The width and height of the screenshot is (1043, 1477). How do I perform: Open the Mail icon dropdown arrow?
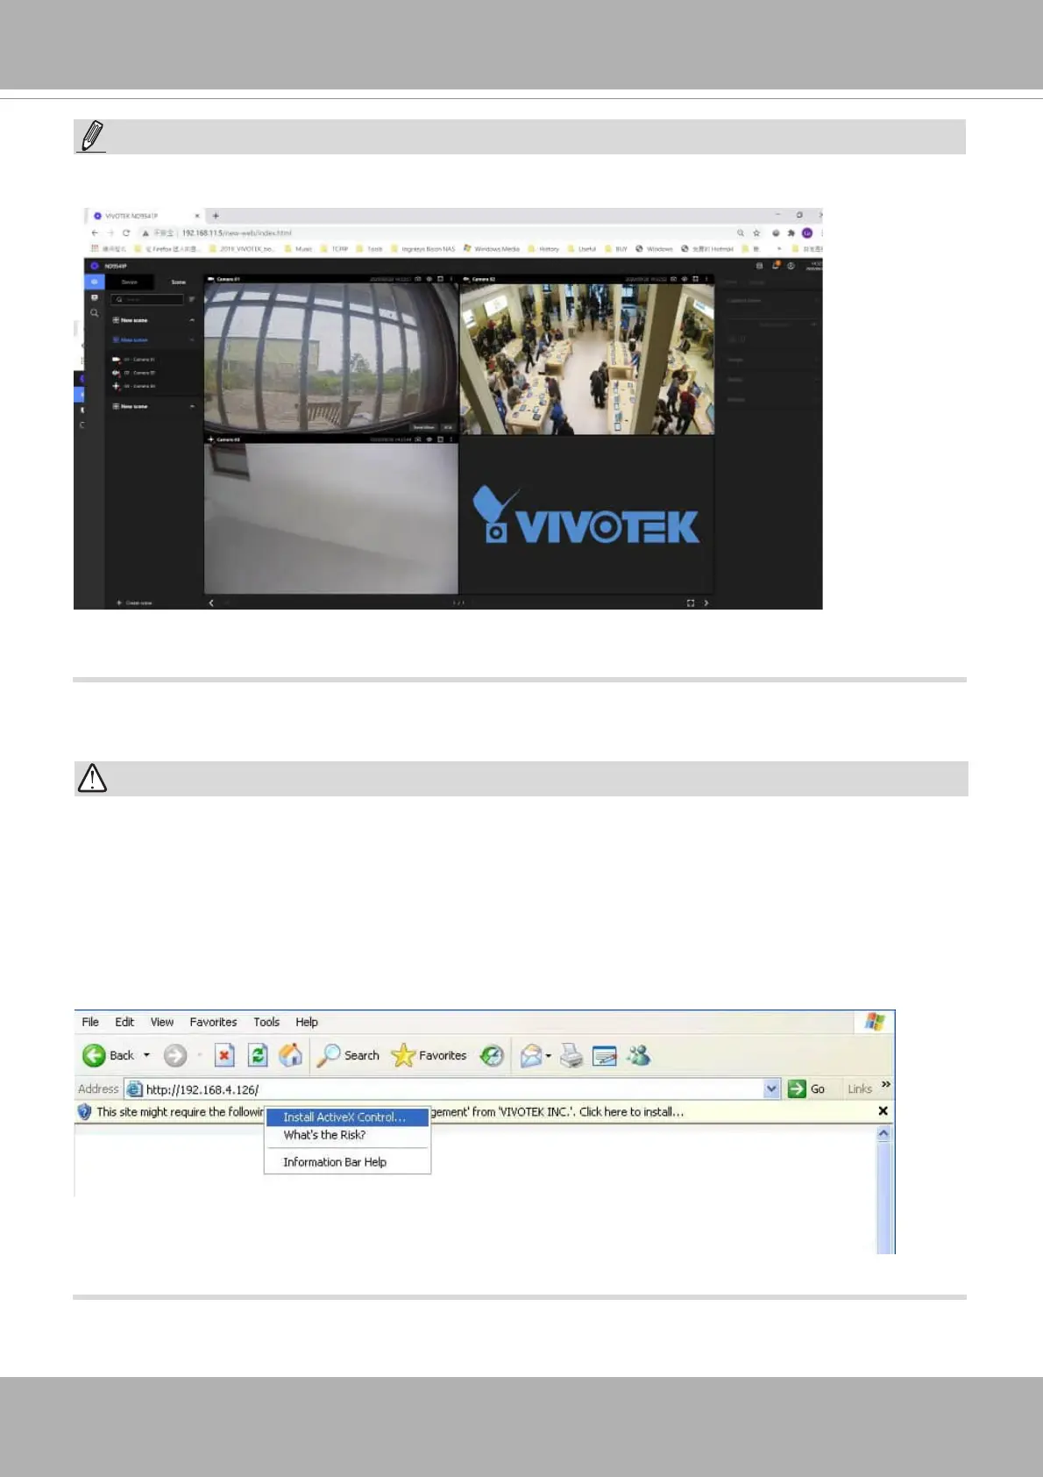pos(549,1056)
